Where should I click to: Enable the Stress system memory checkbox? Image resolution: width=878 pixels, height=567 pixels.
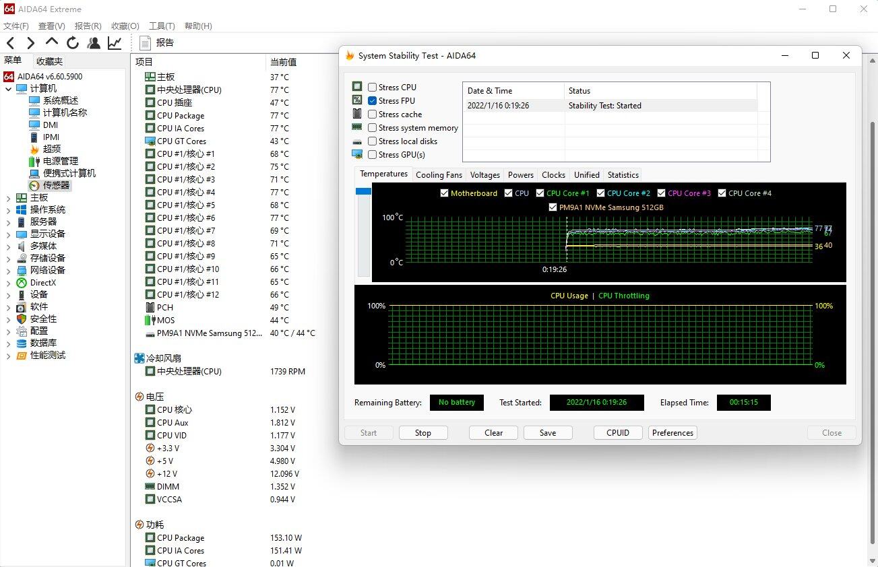pyautogui.click(x=372, y=127)
